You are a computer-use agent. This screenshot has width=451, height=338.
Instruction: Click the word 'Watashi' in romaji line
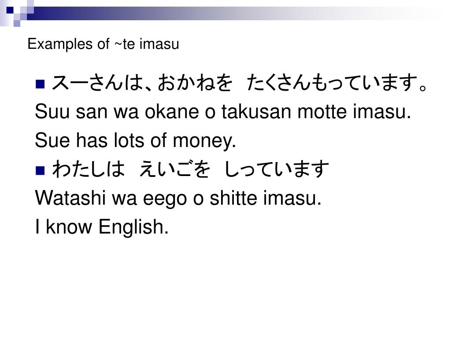tap(70, 198)
